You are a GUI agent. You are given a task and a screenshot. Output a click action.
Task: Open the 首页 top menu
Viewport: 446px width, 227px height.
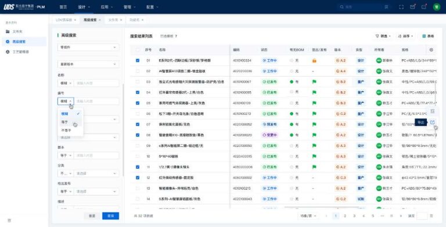coord(63,7)
